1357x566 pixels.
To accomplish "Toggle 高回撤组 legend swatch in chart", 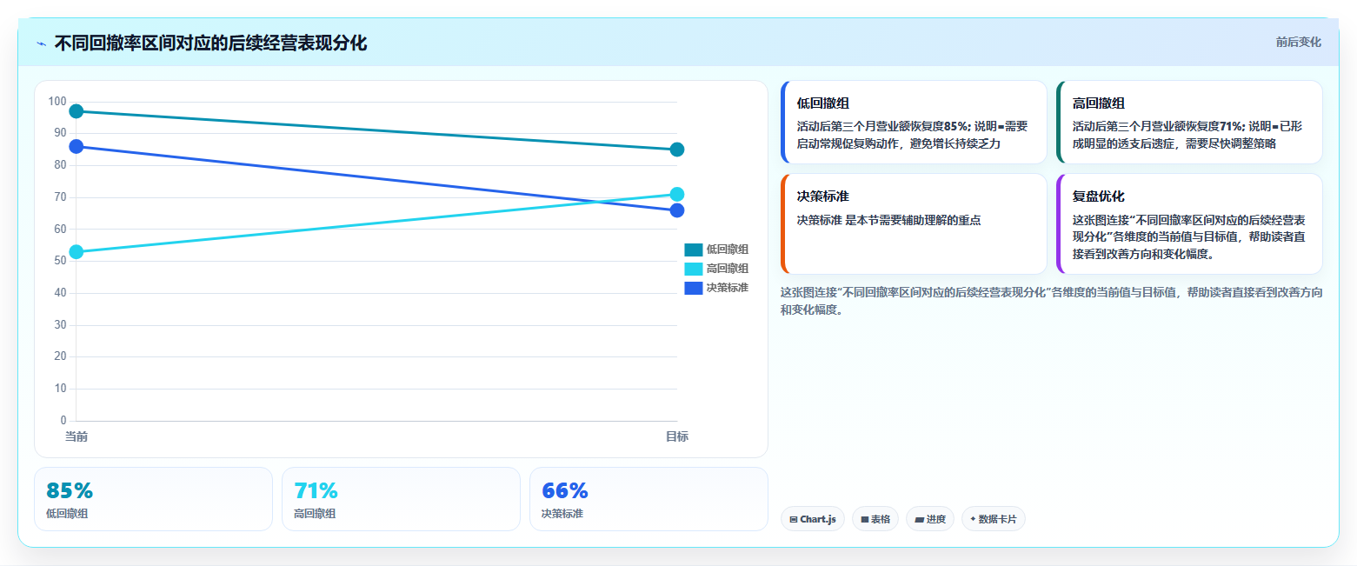I will [693, 269].
